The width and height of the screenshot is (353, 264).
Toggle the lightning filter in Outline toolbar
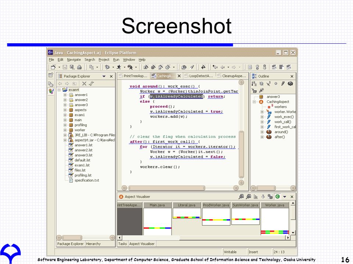(283, 84)
